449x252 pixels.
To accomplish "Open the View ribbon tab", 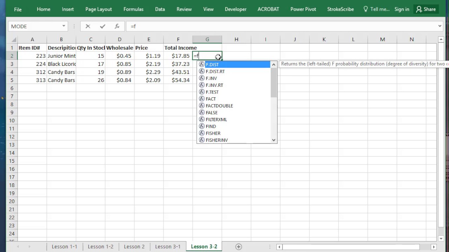I will coord(208,9).
